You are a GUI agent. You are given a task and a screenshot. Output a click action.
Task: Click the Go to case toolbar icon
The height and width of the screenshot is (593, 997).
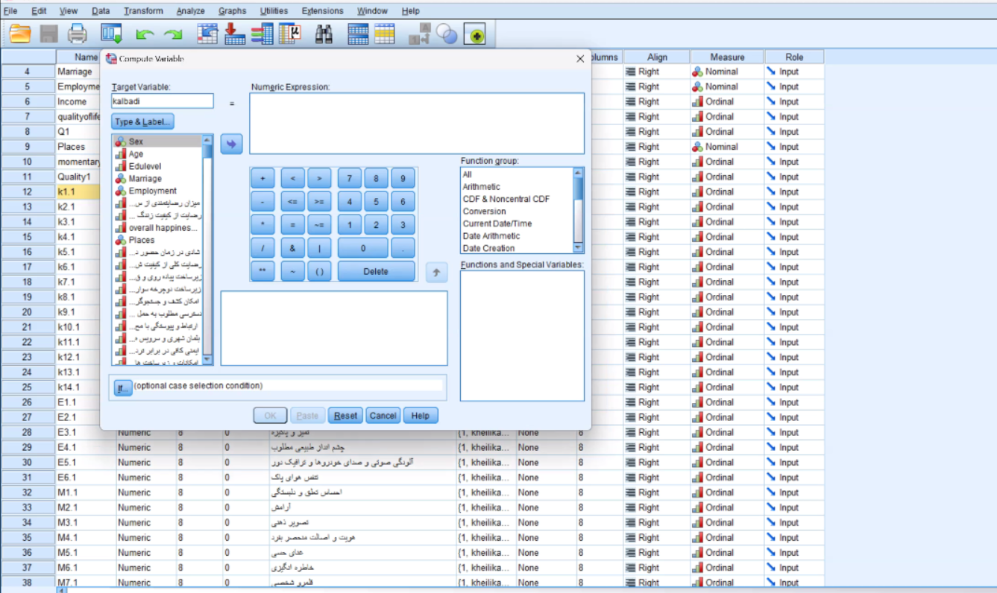[207, 34]
